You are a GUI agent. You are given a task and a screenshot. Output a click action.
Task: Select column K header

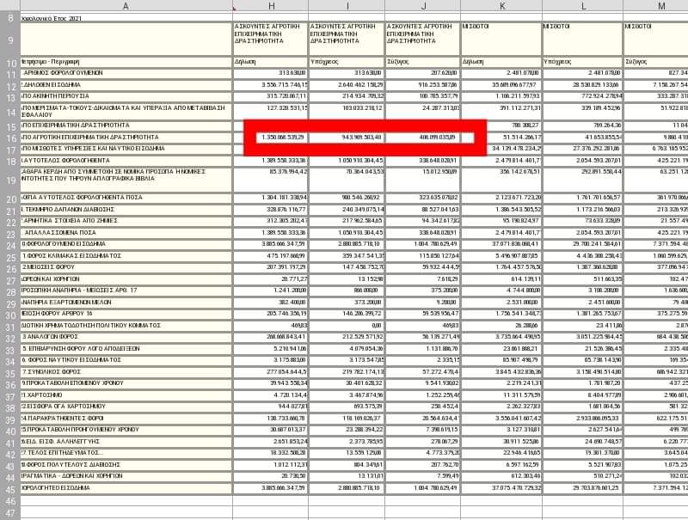point(501,6)
